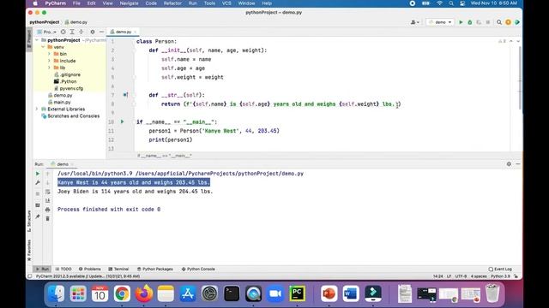Collapse the pythonProject root node
Image resolution: width=549 pixels, height=308 pixels.
37,40
